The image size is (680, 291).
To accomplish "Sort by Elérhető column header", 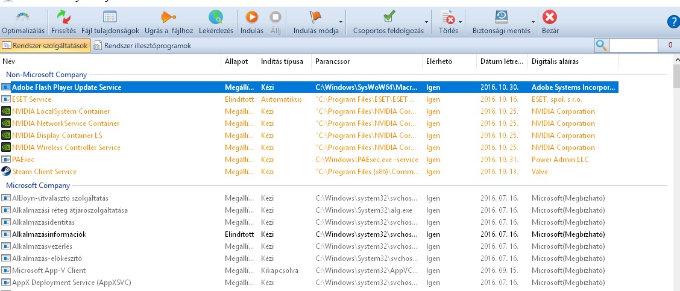I will click(x=449, y=61).
